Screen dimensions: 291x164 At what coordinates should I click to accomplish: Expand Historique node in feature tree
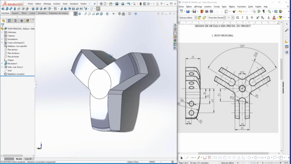[2, 32]
